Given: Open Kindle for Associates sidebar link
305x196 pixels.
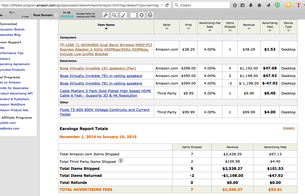Looking at the screenshot, I should [x=14, y=88].
